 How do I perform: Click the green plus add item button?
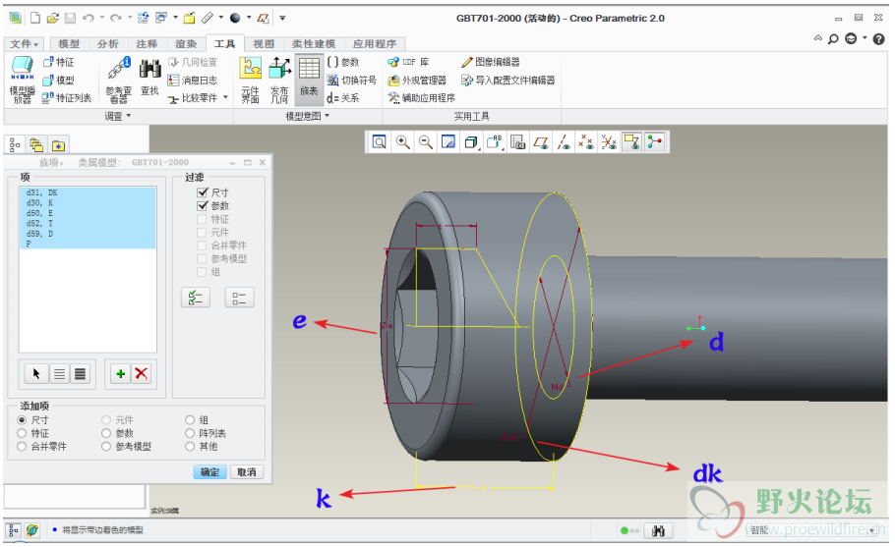pyautogui.click(x=120, y=373)
